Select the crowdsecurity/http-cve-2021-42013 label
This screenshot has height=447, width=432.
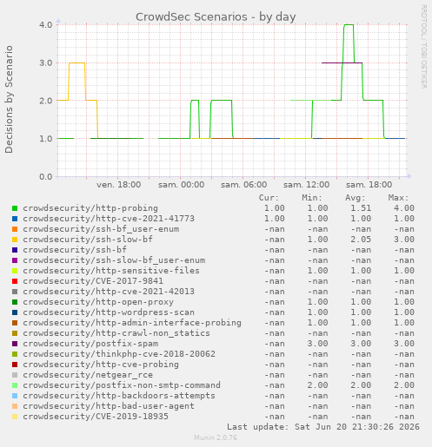tap(109, 292)
